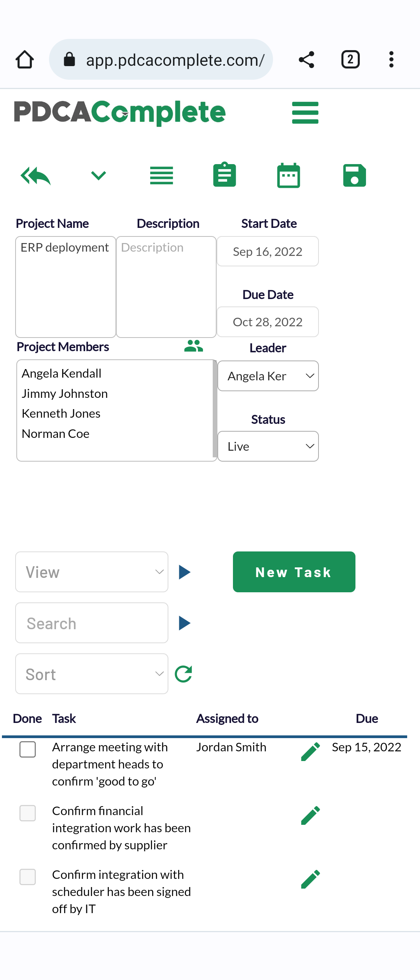Expand the green chevron down in the toolbar
The width and height of the screenshot is (420, 980).
point(98,175)
